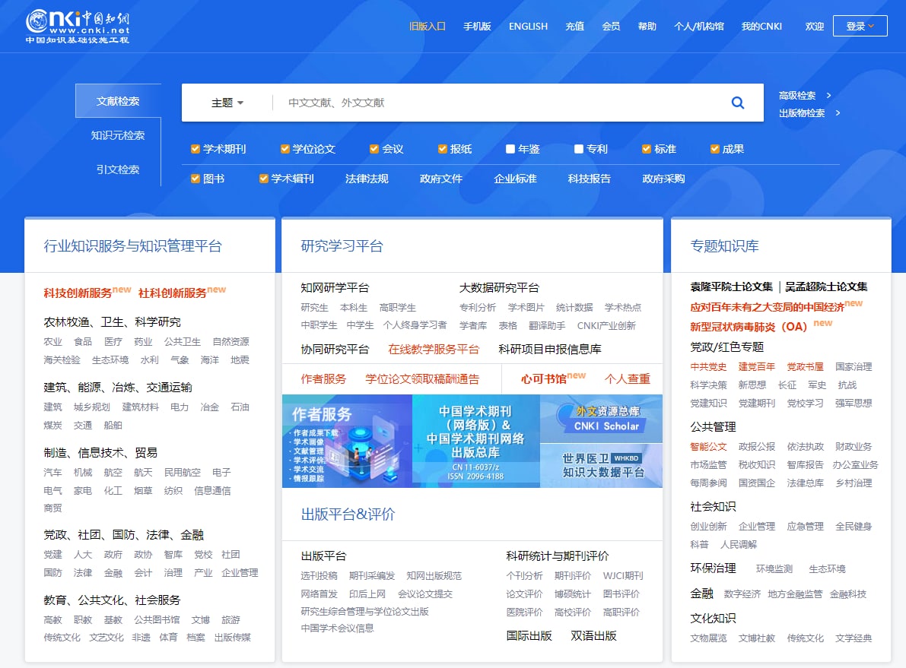Uncheck the 图书 checkbox
This screenshot has height=668, width=906.
[195, 180]
